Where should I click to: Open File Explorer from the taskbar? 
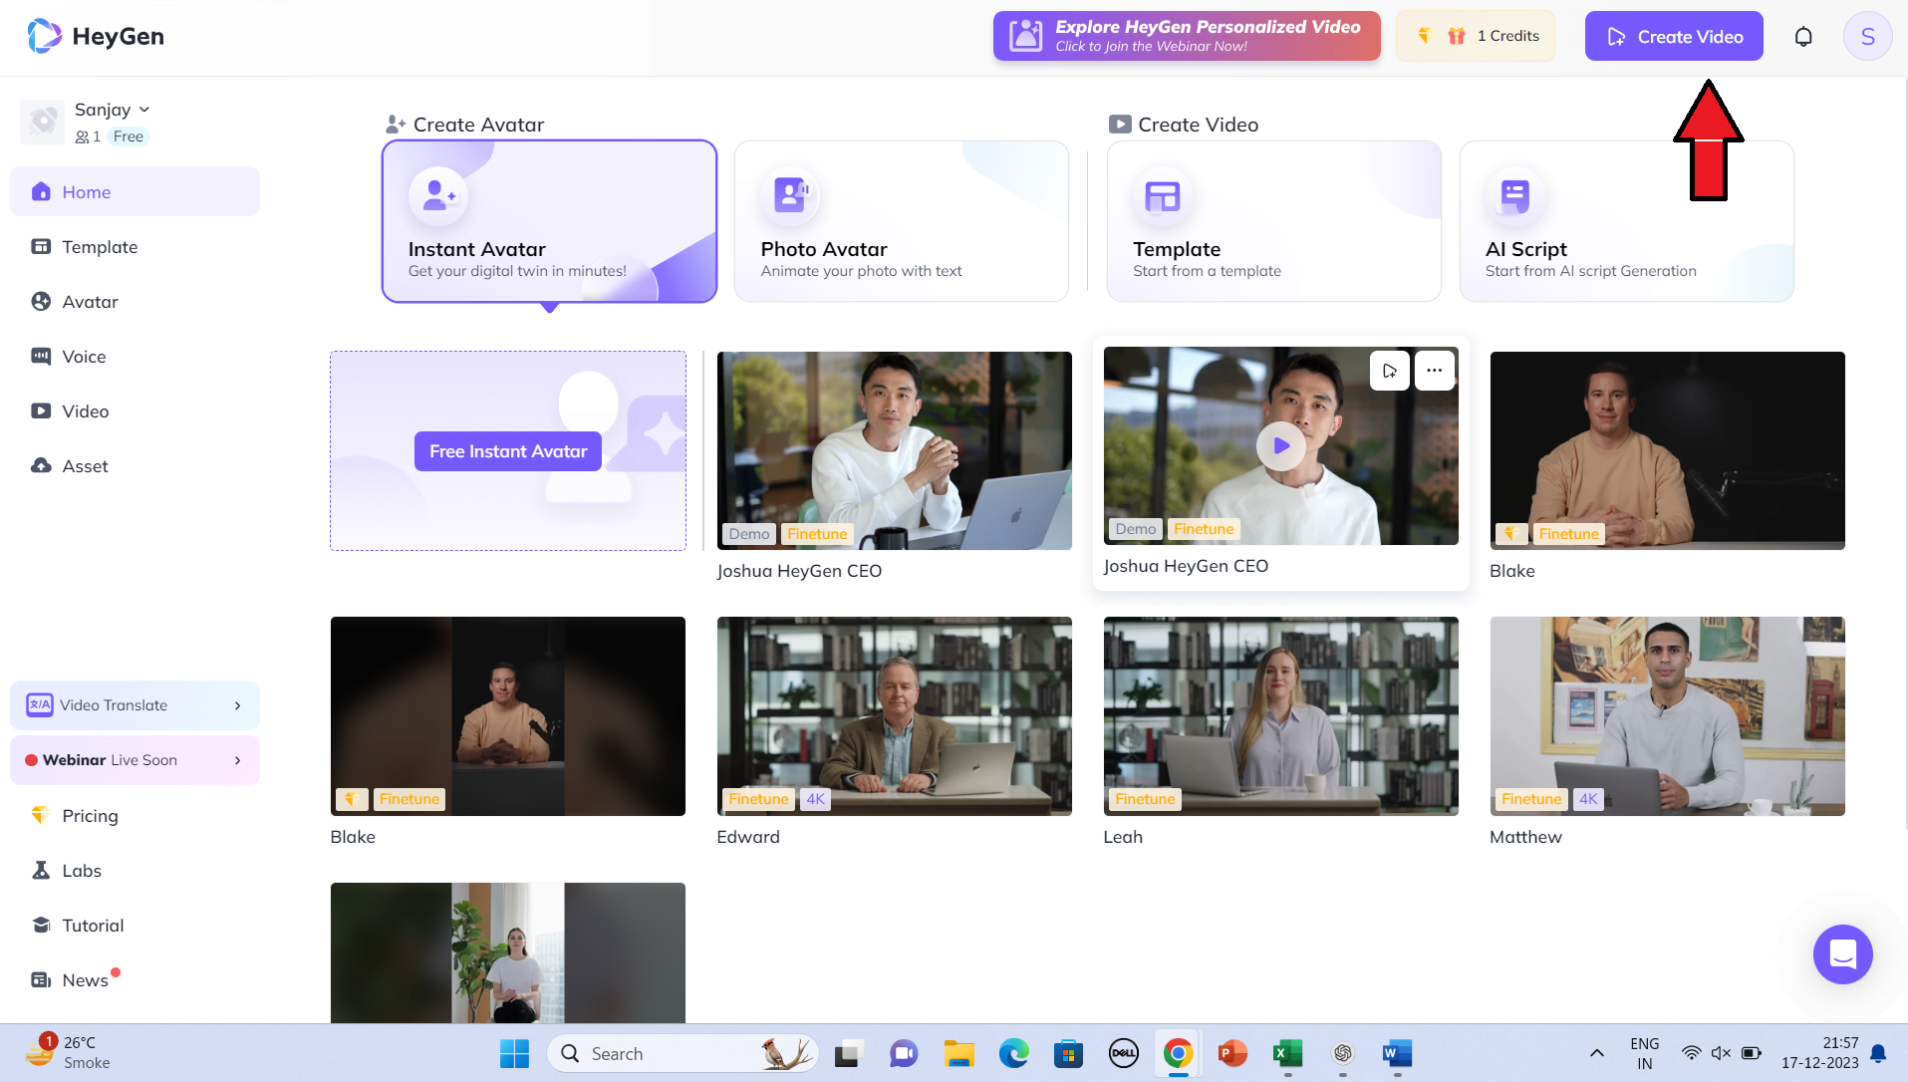pos(958,1053)
